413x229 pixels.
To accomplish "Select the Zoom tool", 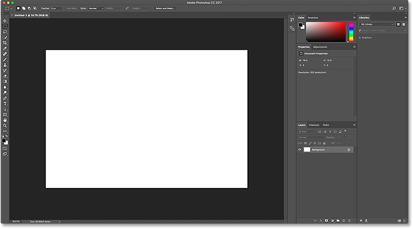I will click(5, 126).
